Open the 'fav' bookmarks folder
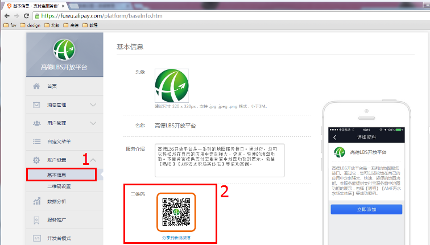430x245 pixels. point(10,25)
